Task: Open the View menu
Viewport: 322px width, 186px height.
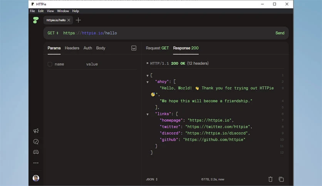Action: (x=50, y=11)
